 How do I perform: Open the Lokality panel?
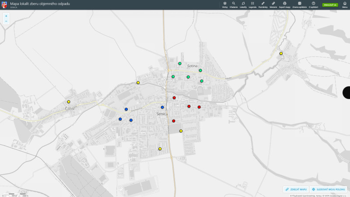coord(243,4)
